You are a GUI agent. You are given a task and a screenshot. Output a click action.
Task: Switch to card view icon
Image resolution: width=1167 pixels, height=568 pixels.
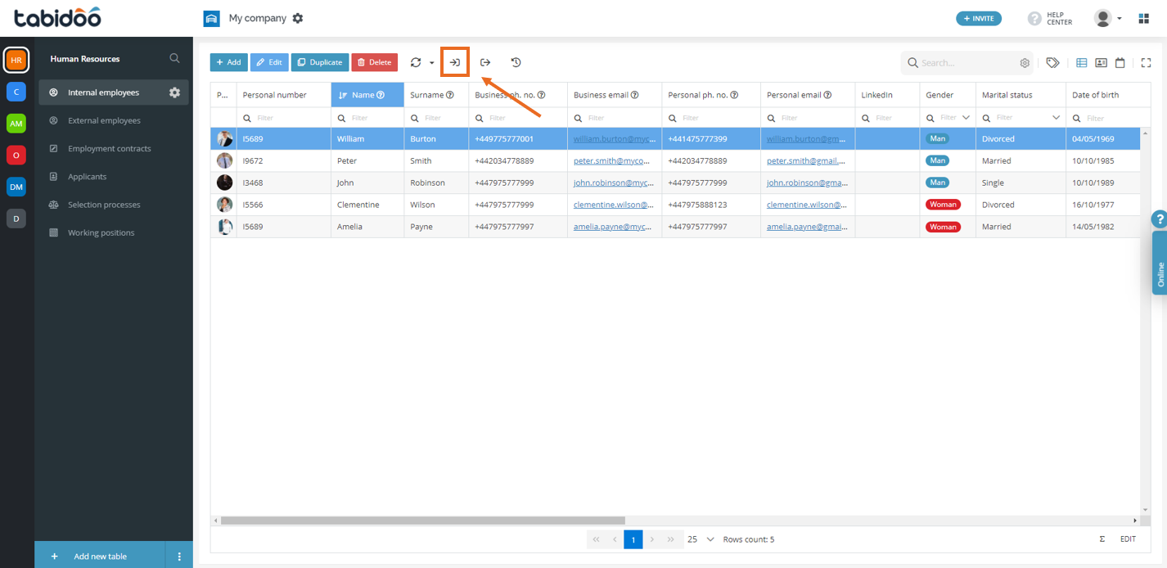click(x=1102, y=62)
